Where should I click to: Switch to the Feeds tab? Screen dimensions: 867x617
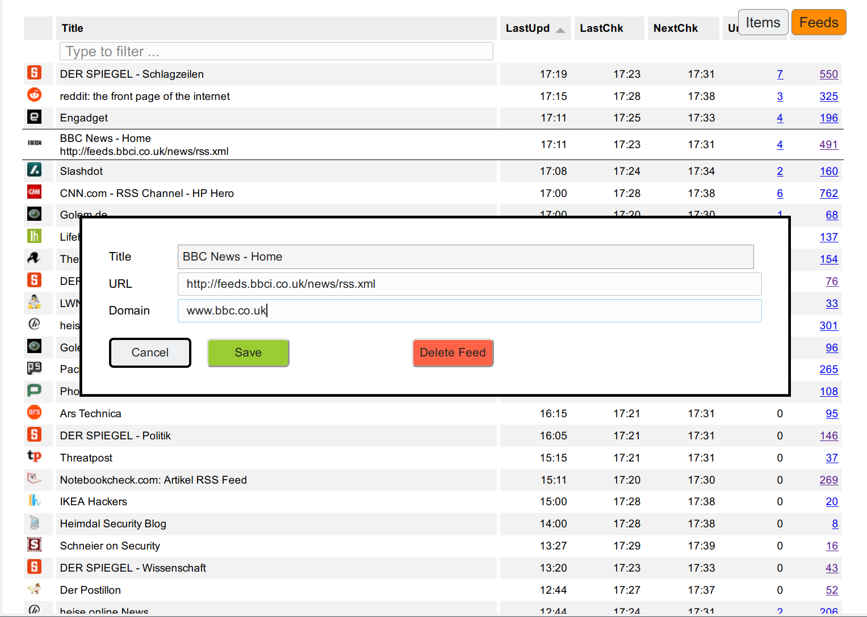click(819, 22)
